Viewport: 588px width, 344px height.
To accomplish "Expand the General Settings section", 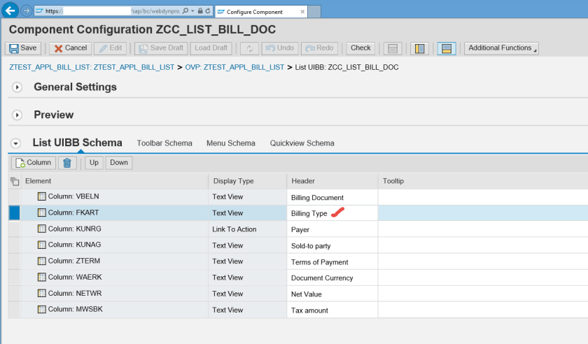I will 17,87.
